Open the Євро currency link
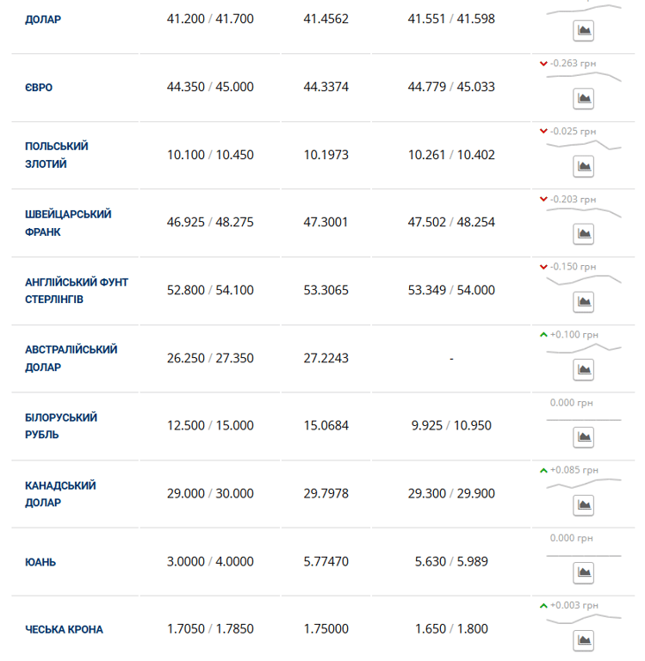 point(39,87)
